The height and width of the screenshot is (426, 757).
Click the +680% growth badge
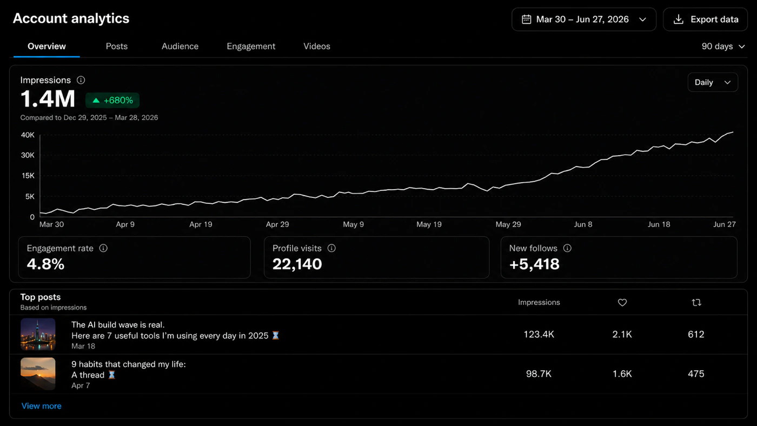point(112,101)
